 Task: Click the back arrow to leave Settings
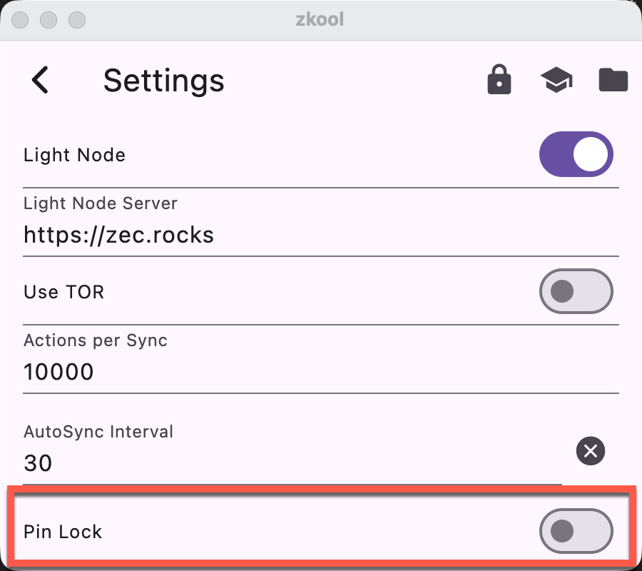[x=41, y=80]
